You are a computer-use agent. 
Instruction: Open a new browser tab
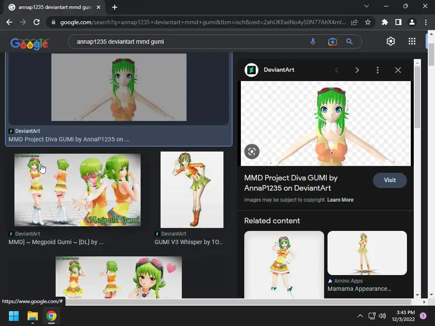click(115, 7)
